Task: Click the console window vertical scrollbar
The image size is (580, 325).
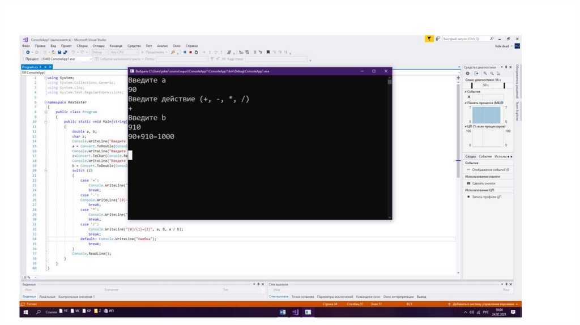Action: point(390,148)
